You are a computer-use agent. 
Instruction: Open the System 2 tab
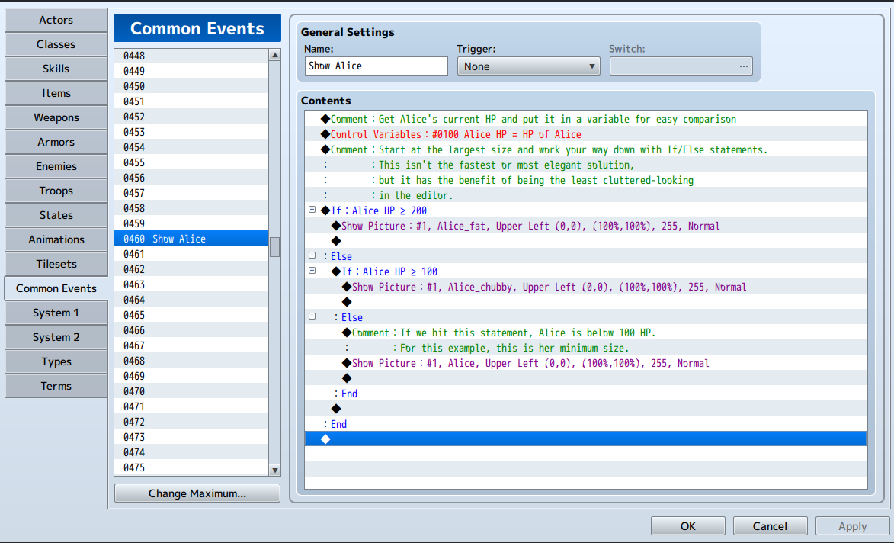point(56,338)
